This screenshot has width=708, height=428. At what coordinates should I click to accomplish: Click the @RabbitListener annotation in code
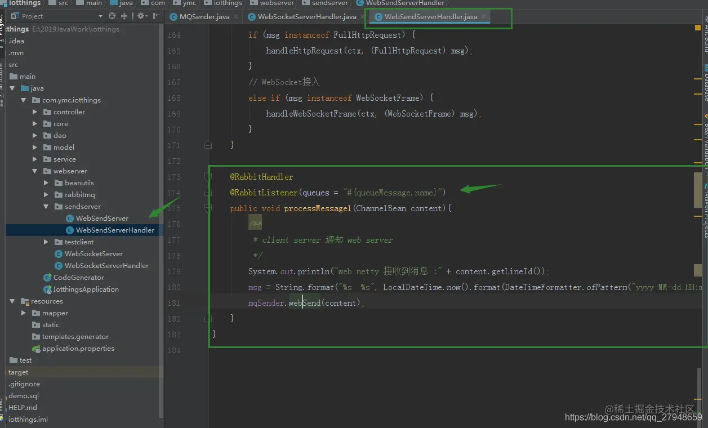click(x=264, y=193)
